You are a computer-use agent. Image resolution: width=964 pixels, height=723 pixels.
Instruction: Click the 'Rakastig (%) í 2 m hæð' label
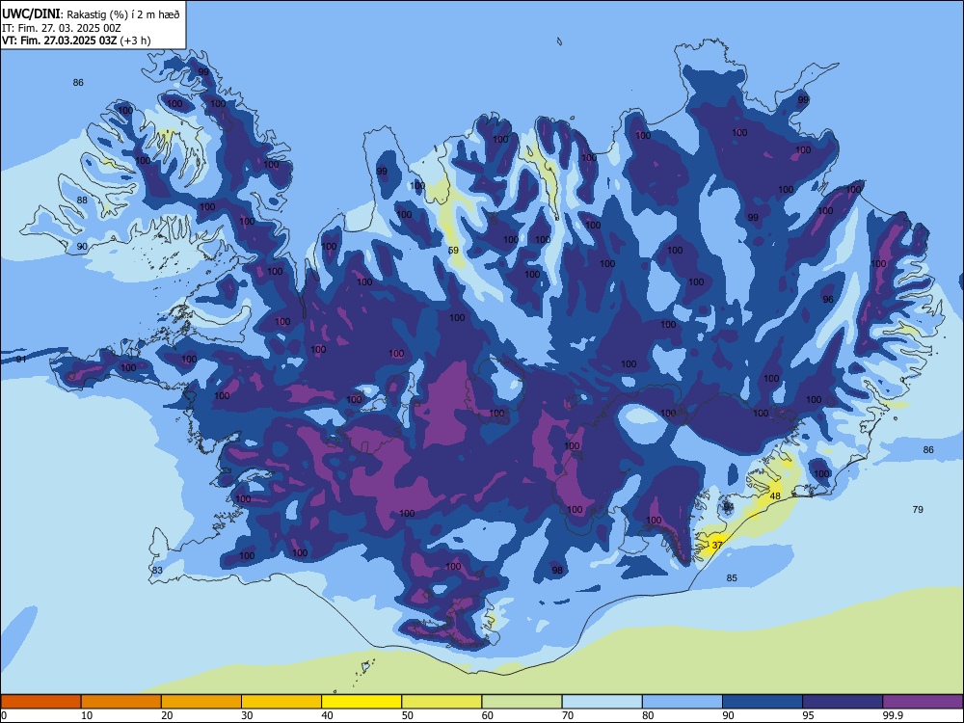[x=123, y=14]
